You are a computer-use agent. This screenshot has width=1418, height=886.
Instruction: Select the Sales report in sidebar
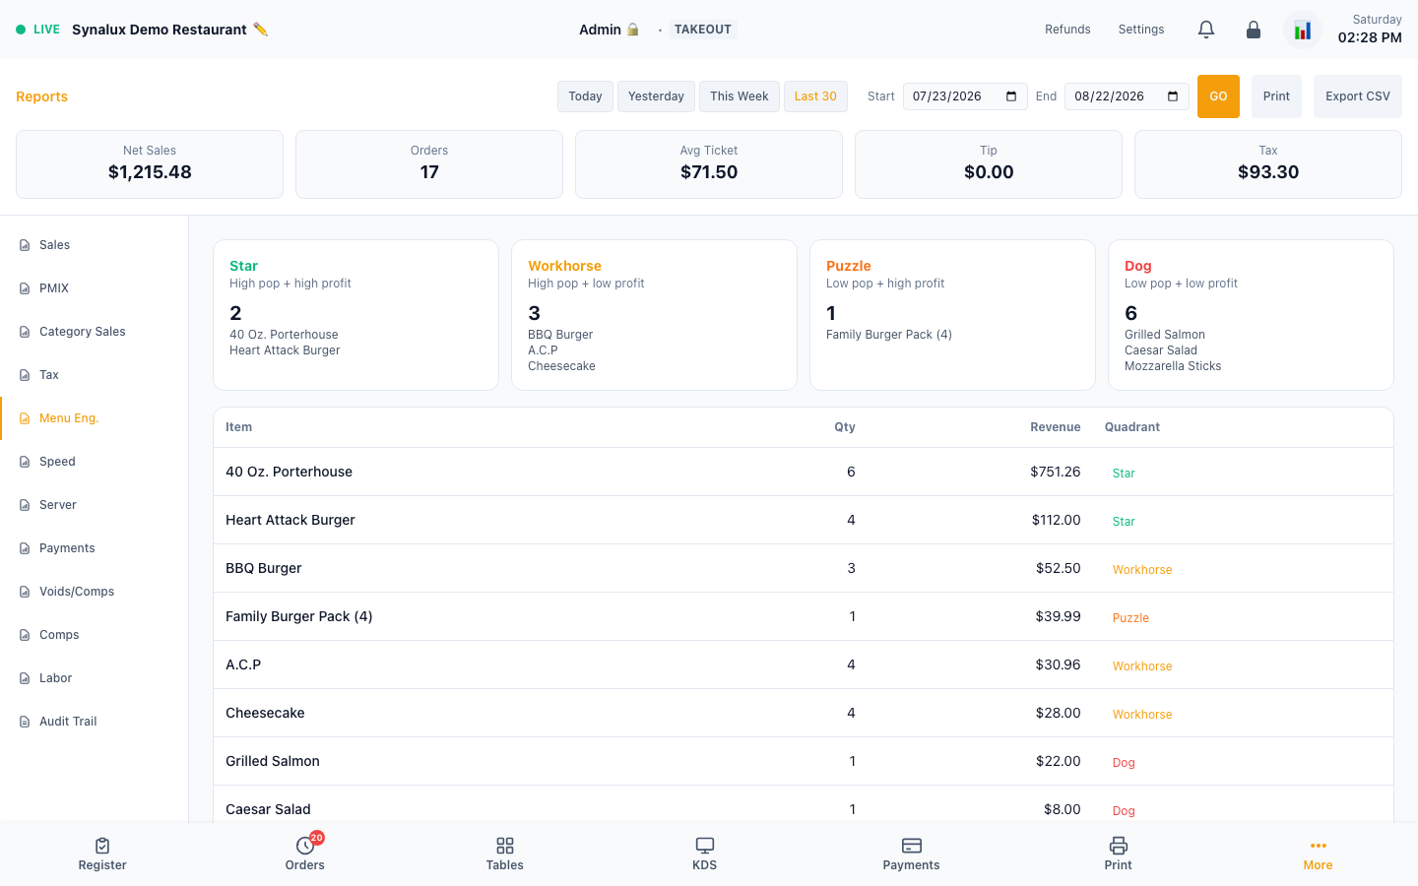[x=94, y=245]
